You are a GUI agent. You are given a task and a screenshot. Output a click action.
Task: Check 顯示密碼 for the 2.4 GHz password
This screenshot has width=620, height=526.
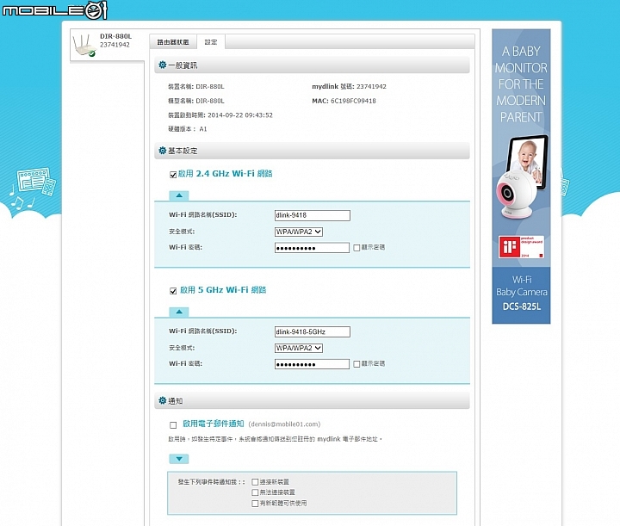[x=356, y=247]
